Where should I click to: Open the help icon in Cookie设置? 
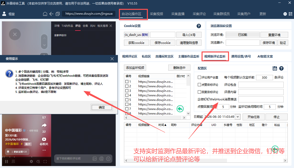(199, 26)
